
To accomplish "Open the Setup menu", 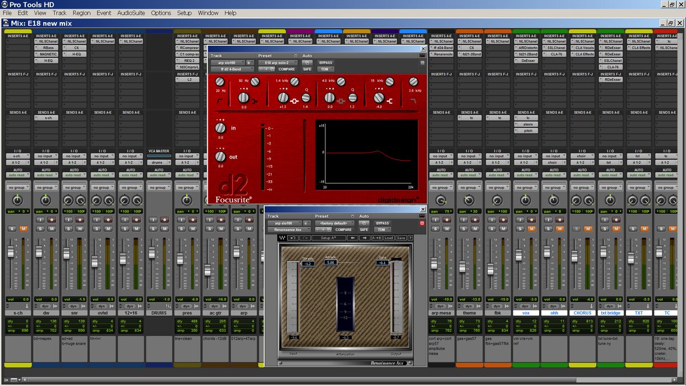I will pos(184,13).
